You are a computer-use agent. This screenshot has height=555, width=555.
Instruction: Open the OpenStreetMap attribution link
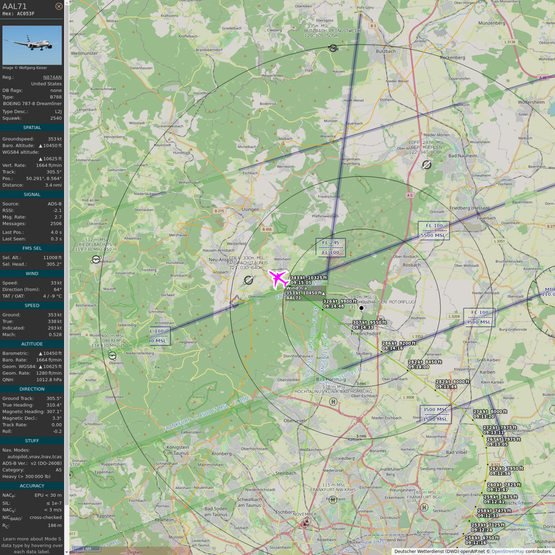click(x=508, y=552)
